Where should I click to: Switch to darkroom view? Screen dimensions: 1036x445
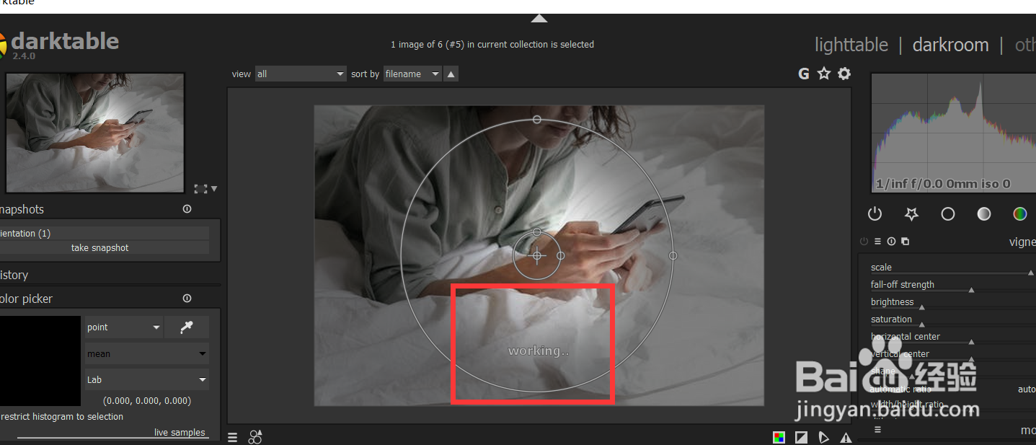coord(950,45)
